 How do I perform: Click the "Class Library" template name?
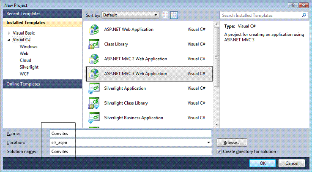pos(116,44)
